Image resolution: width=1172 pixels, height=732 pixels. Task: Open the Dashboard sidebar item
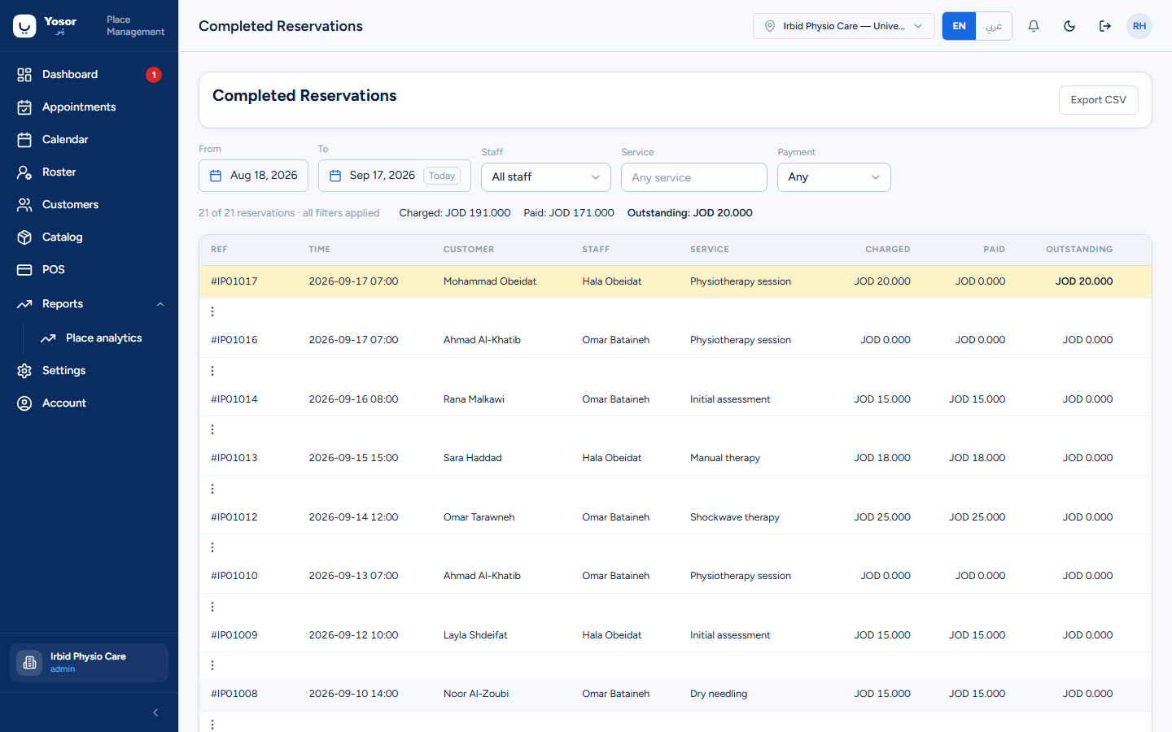pos(89,75)
